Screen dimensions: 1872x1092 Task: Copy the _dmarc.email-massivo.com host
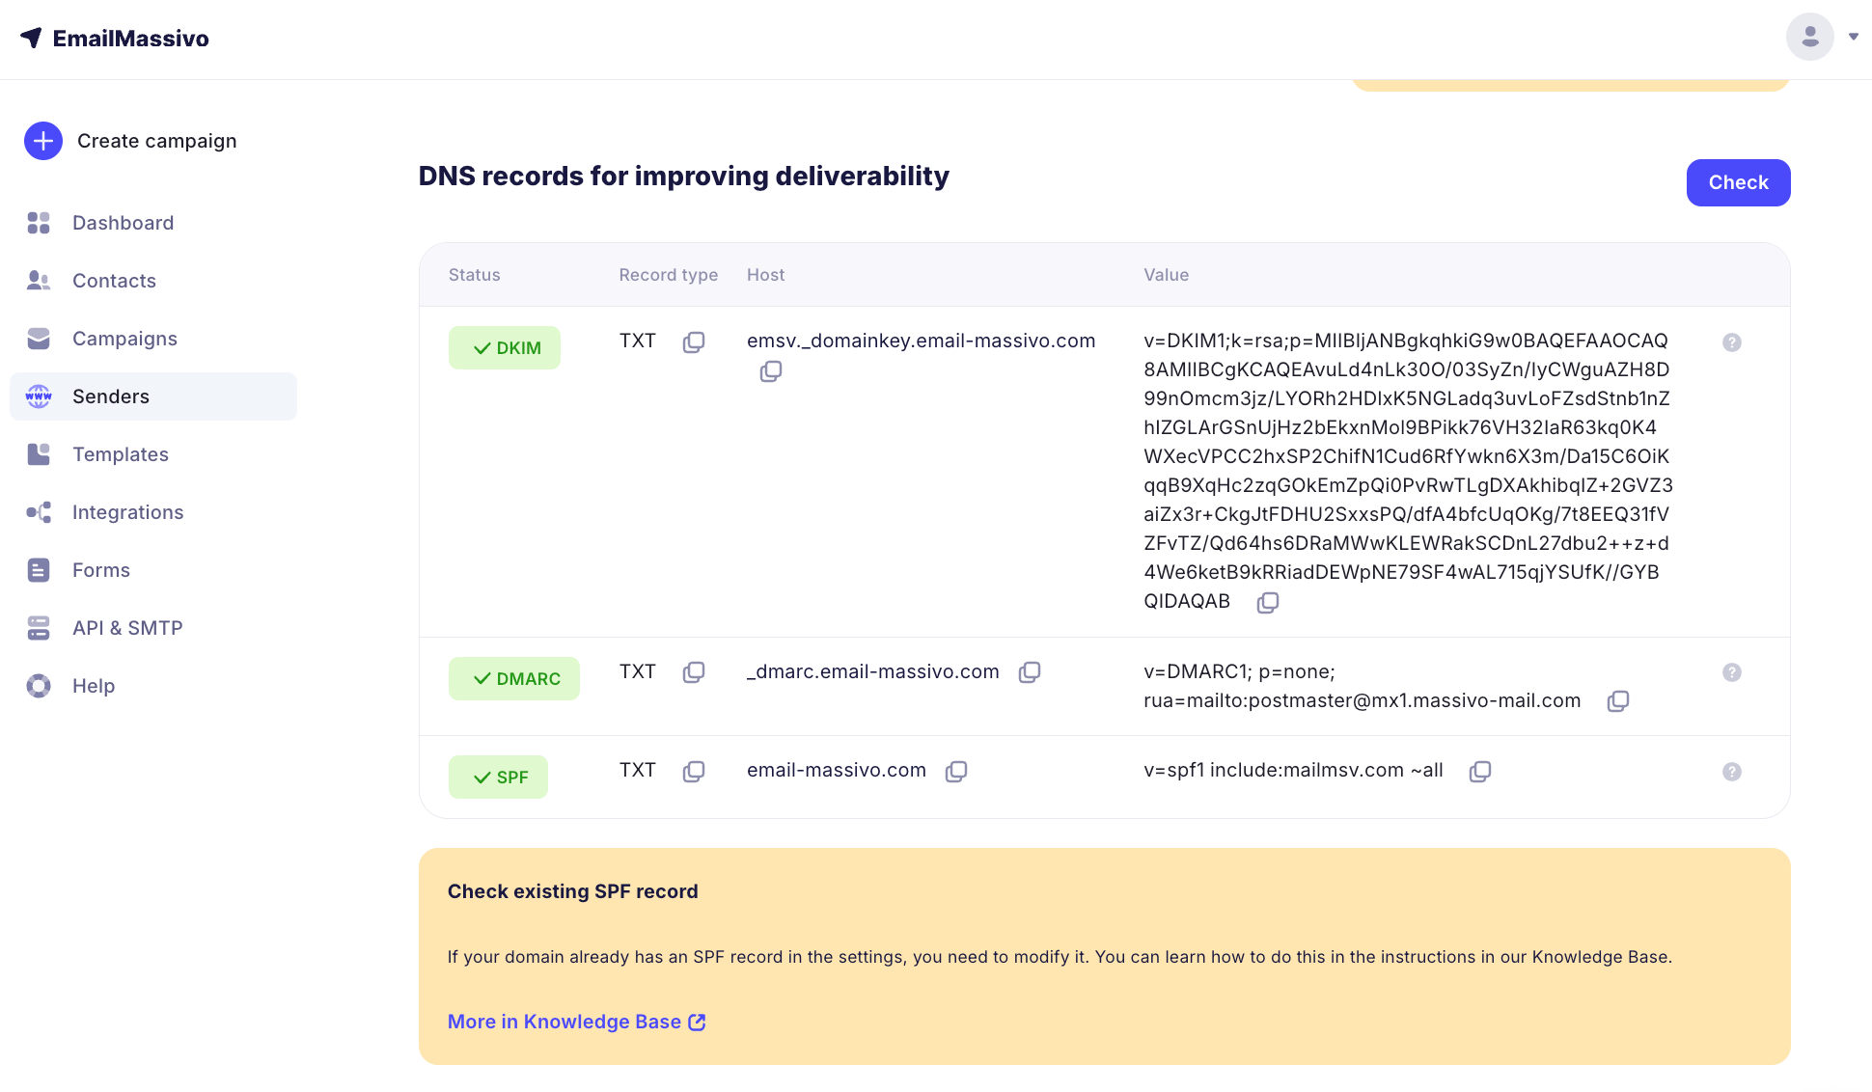click(x=1030, y=672)
